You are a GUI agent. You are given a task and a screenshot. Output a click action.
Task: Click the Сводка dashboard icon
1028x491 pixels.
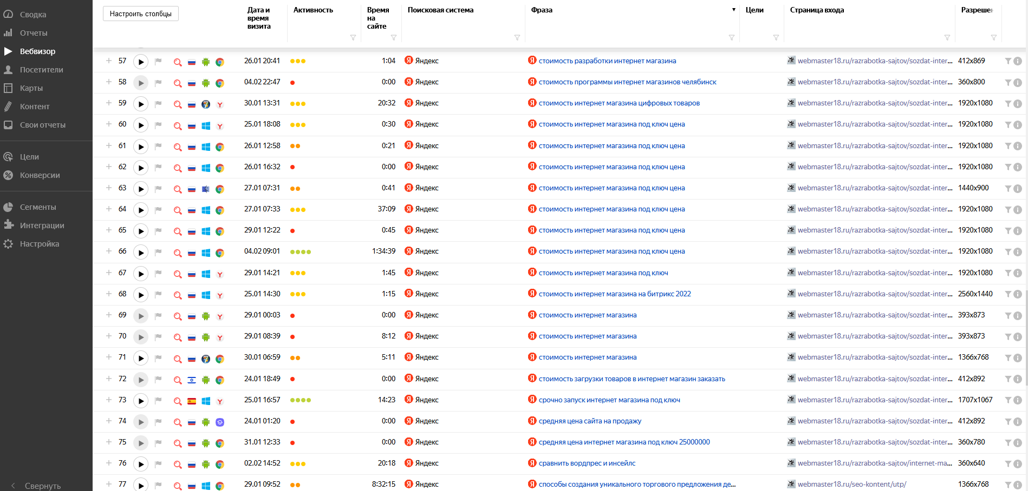[8, 15]
